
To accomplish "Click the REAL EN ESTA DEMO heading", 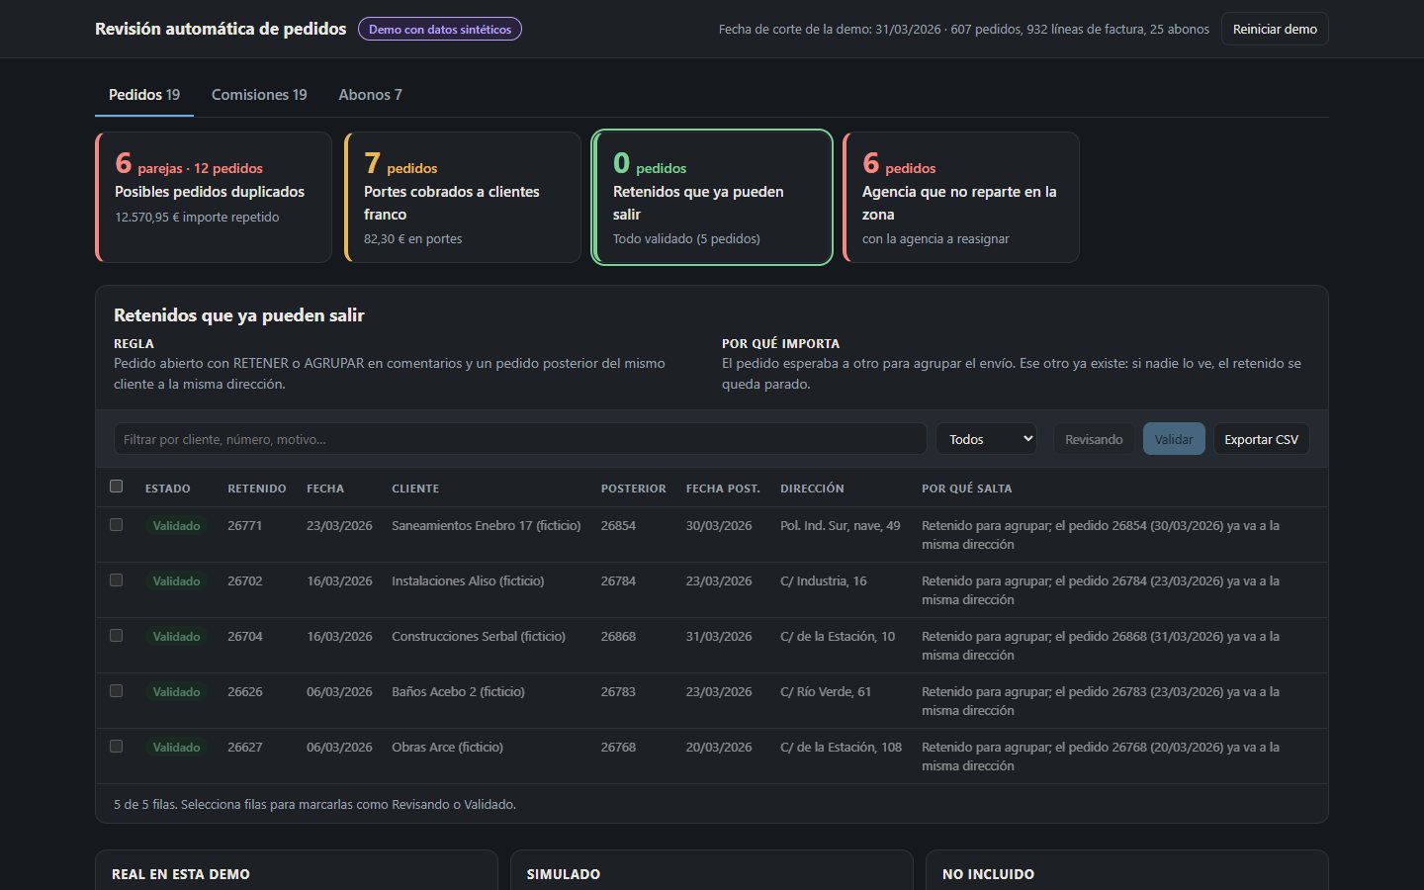I will [x=181, y=874].
